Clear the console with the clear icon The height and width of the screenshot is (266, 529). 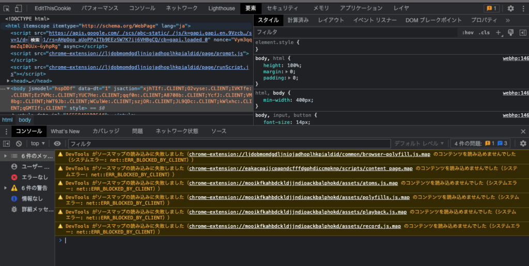pos(19,144)
